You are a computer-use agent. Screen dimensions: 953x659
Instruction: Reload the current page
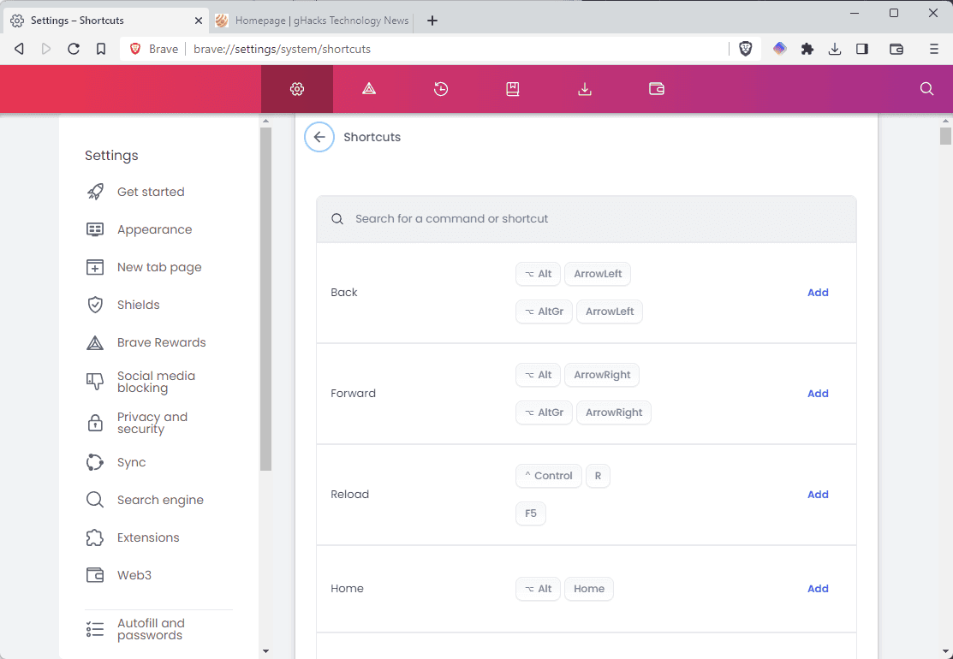pos(74,49)
